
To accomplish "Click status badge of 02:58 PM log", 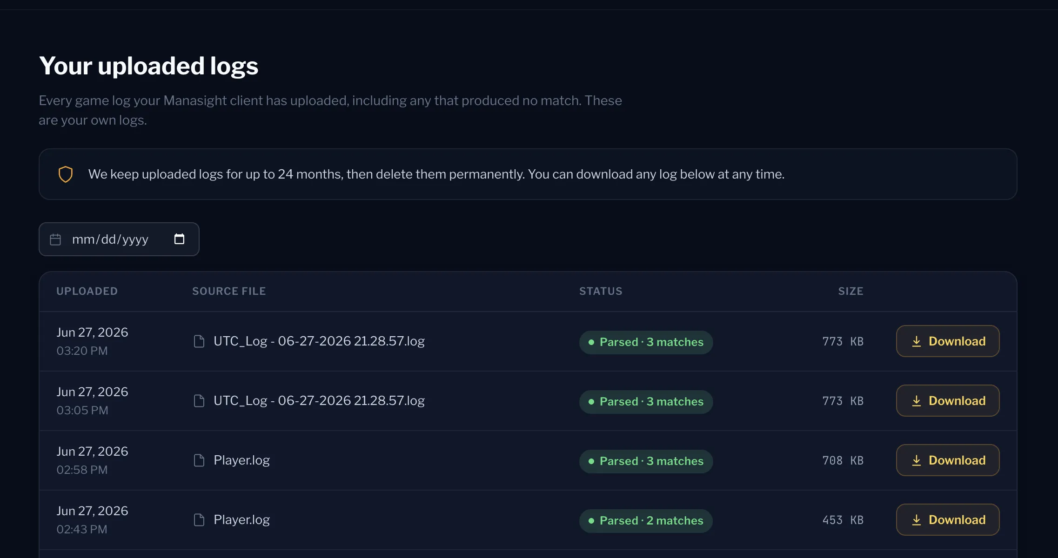I will [x=646, y=461].
